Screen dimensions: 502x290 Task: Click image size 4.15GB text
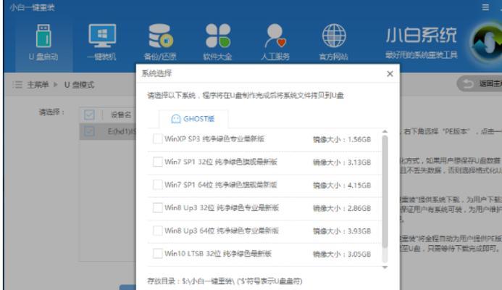[342, 185]
